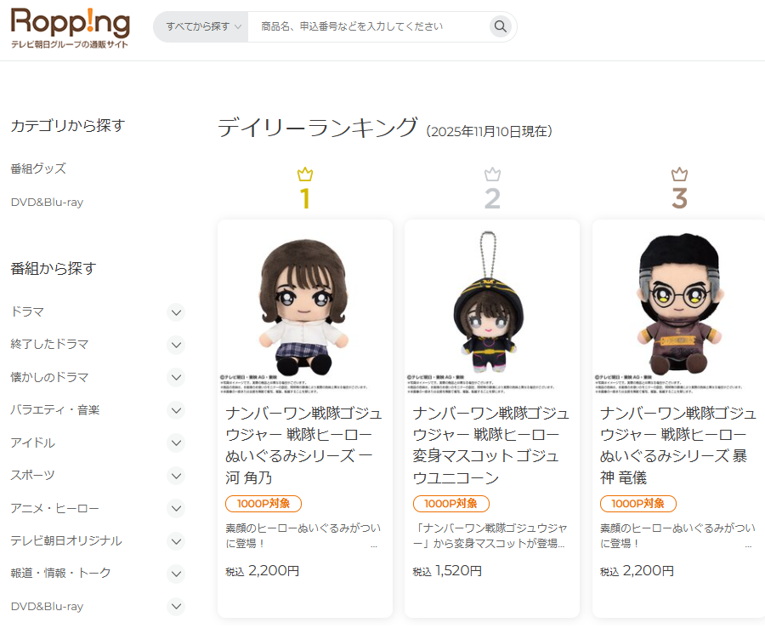Image resolution: width=765 pixels, height=634 pixels.
Task: Expand the ドラマ section chevron
Action: 176,312
